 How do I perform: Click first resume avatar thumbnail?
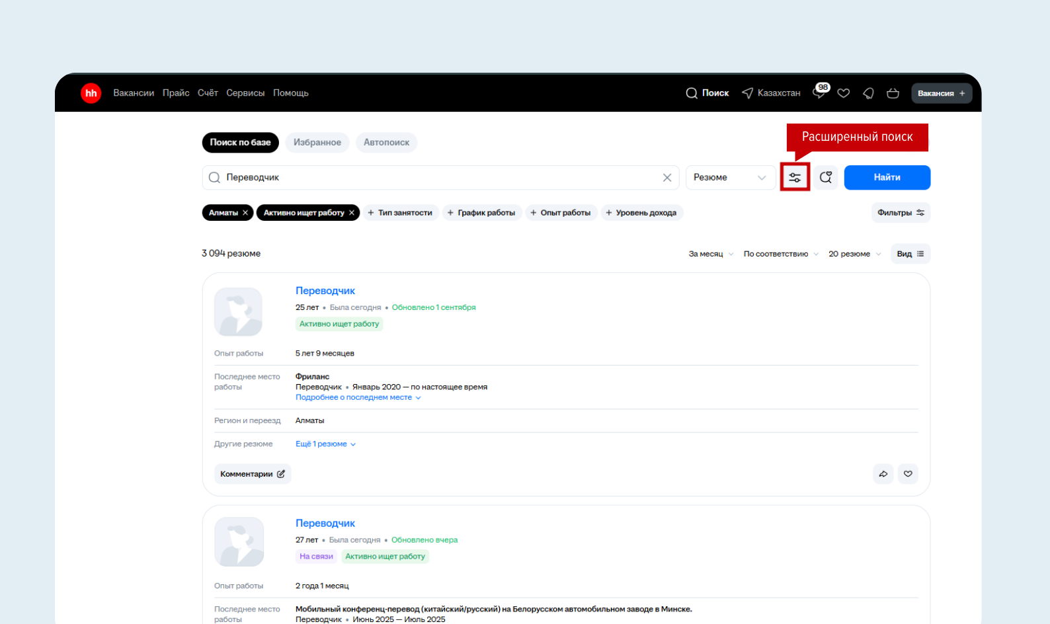[238, 312]
